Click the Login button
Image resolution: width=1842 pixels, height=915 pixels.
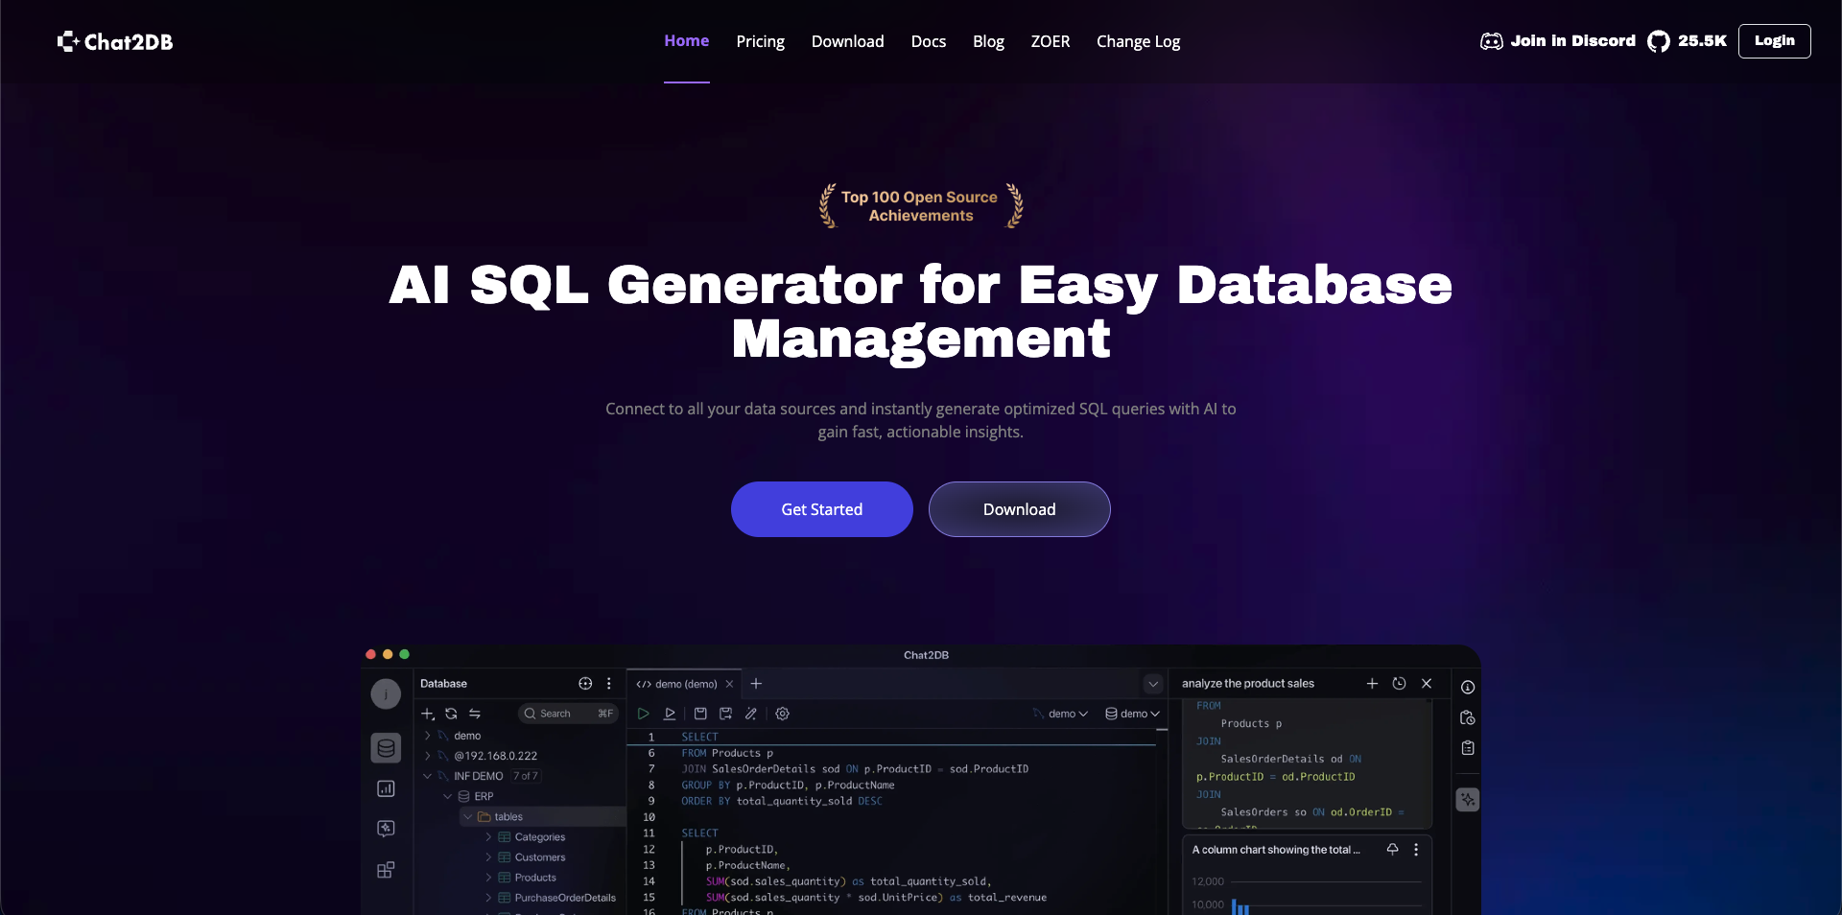pos(1775,41)
